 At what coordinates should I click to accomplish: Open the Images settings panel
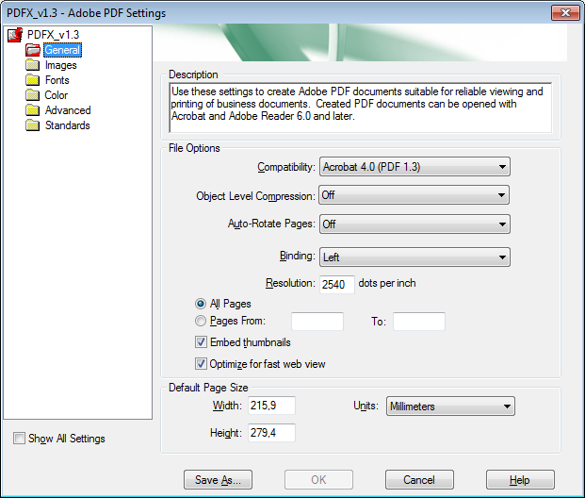click(x=61, y=65)
